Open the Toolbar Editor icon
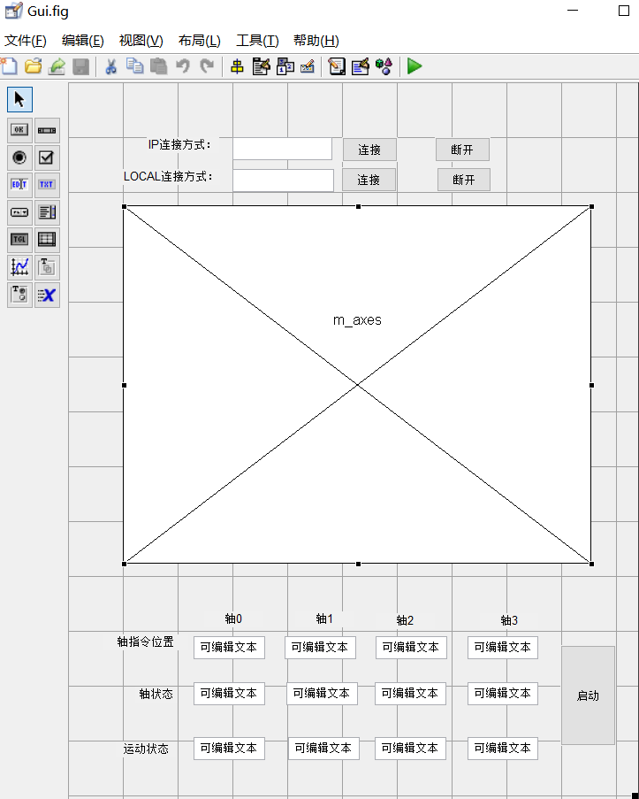 pos(308,66)
